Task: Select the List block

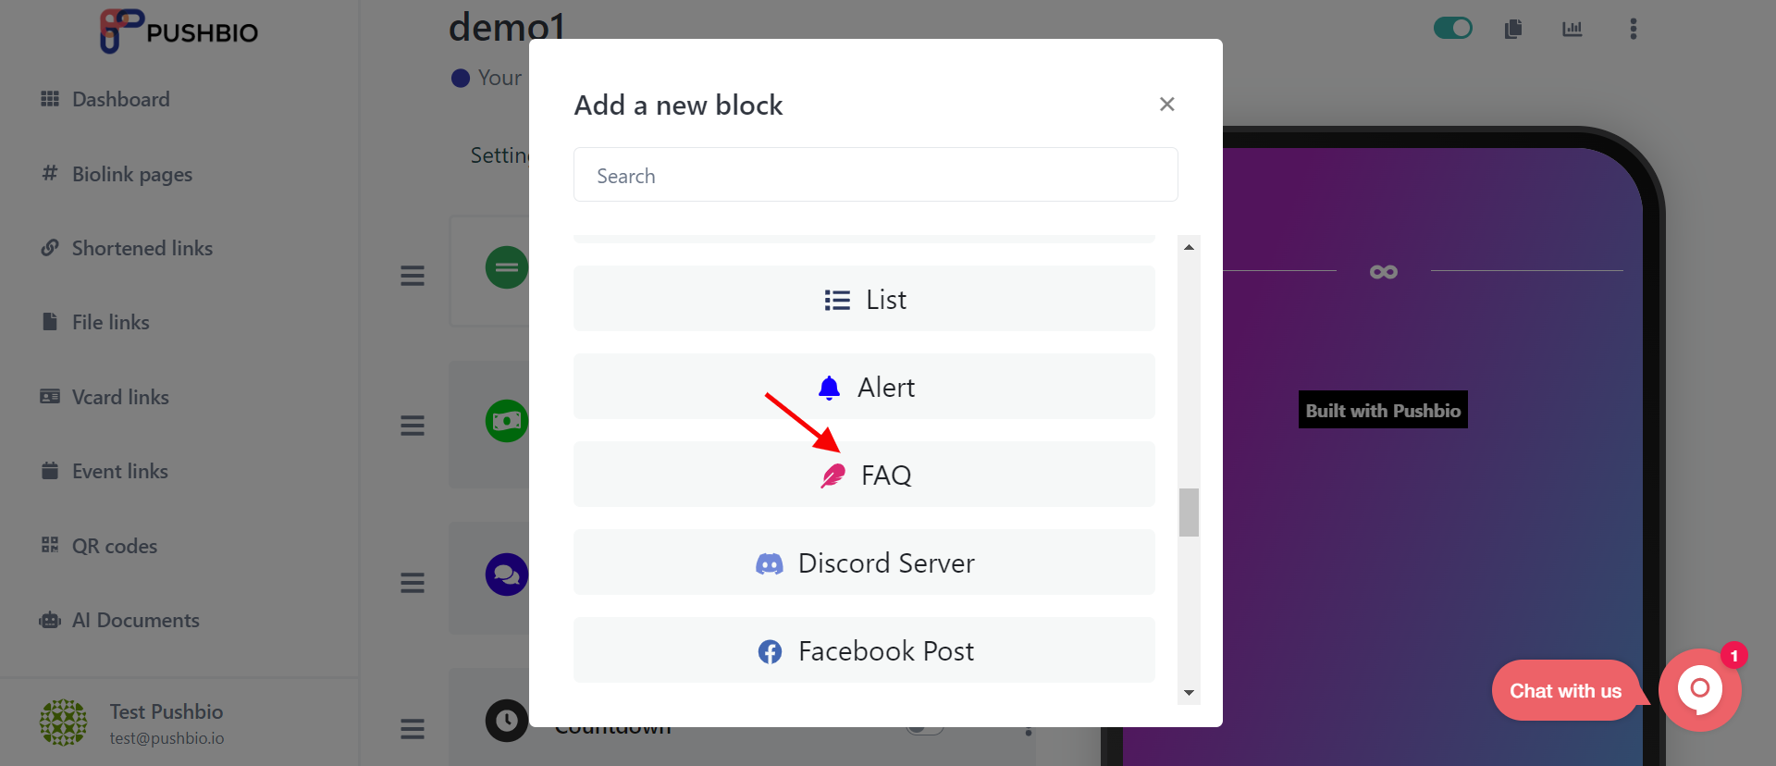Action: click(x=864, y=299)
